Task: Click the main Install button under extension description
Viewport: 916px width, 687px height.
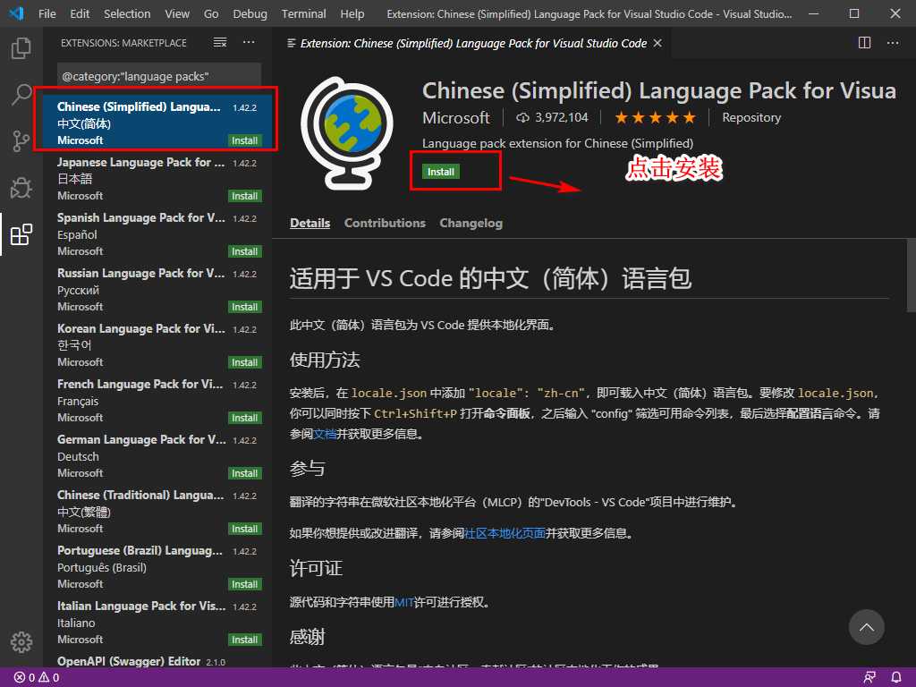Action: click(x=440, y=172)
